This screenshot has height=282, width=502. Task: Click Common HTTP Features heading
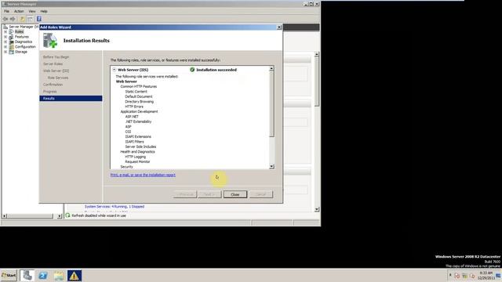coord(139,87)
